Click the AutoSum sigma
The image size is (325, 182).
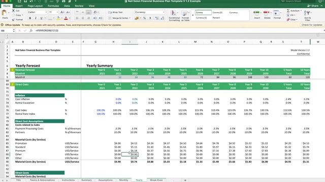click(x=288, y=11)
